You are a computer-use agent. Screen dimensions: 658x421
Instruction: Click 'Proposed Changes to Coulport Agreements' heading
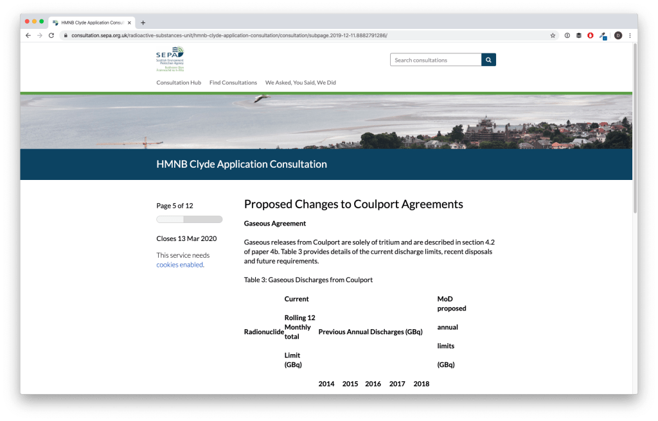[x=353, y=204]
